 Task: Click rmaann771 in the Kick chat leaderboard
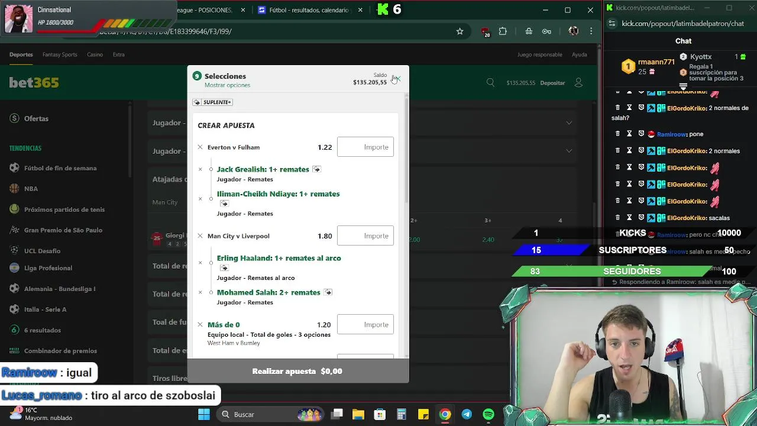point(656,62)
